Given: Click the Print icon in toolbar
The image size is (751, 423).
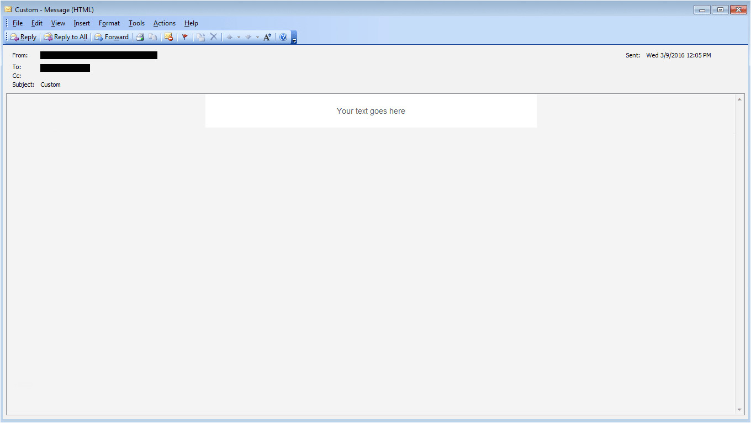Looking at the screenshot, I should (140, 37).
